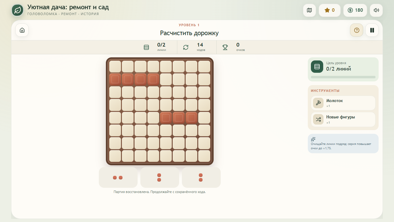Click the first filled block in second row
The image size is (394, 222).
pyautogui.click(x=115, y=79)
